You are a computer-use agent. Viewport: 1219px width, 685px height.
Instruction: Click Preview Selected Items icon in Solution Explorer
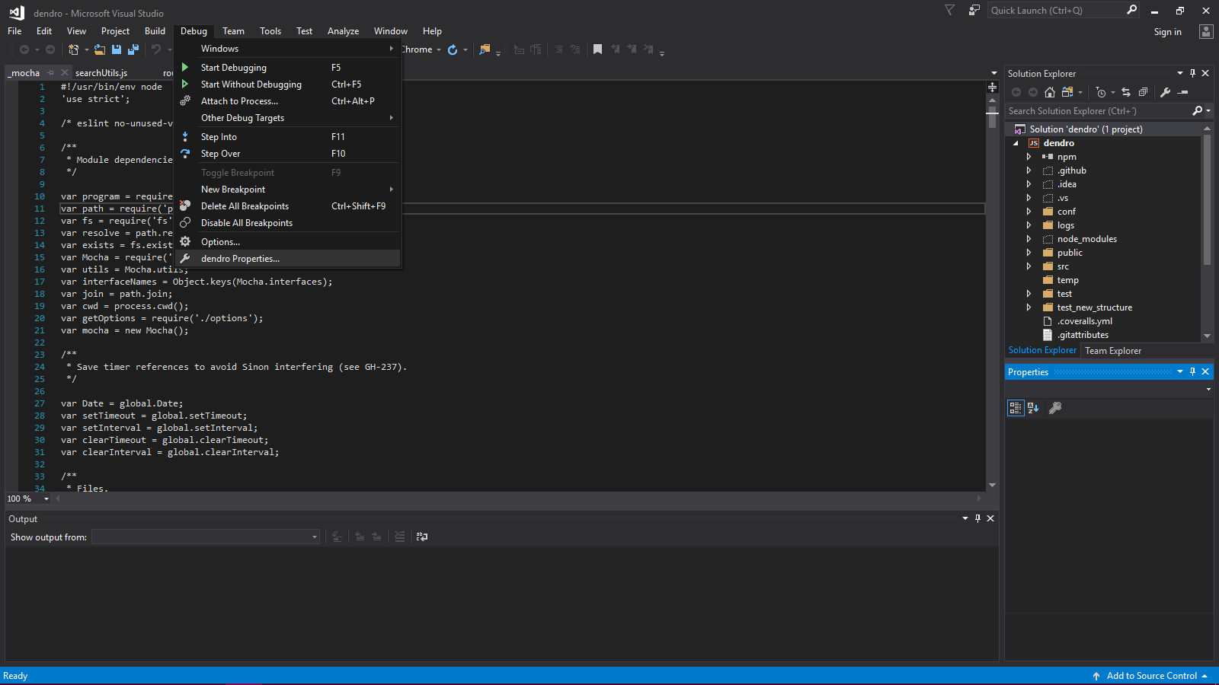(1182, 92)
